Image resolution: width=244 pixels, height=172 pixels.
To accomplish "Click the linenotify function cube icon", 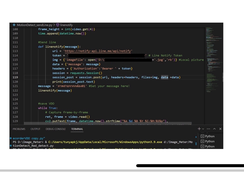I will (58, 25).
